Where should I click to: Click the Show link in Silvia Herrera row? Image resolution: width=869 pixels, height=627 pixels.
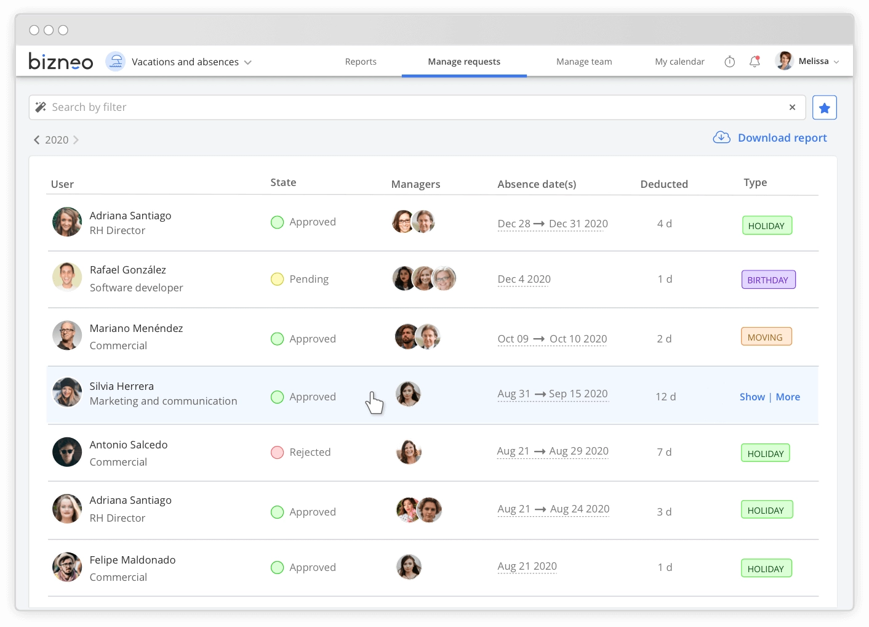752,397
